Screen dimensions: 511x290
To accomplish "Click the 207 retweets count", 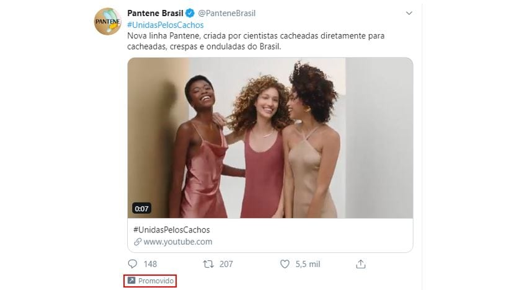I will [226, 264].
